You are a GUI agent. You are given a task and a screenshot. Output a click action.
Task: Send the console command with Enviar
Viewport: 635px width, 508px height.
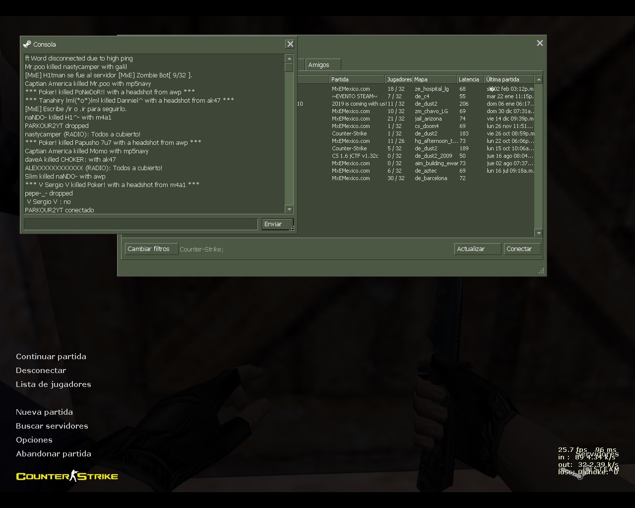coord(278,224)
